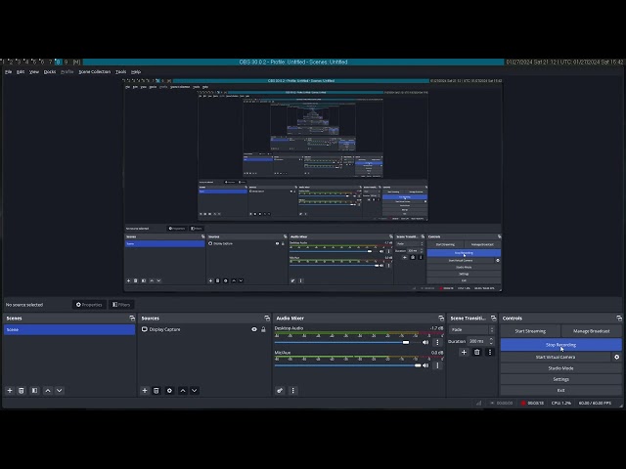Switch to workspace 1 in the top bar

[x=3, y=63]
